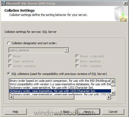This screenshot has height=117, width=129.
Task: Select Dictionary order, case-sensitive, 1252 entry
Action: pos(60,88)
